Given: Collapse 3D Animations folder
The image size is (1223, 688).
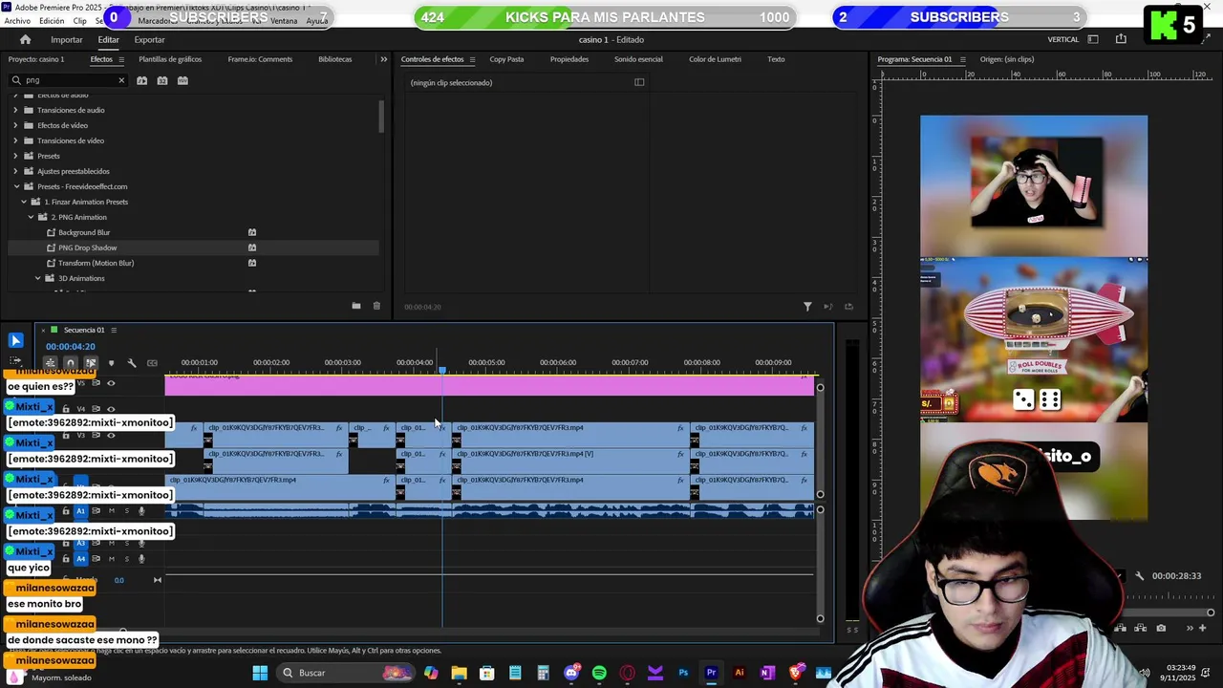Looking at the screenshot, I should point(38,278).
